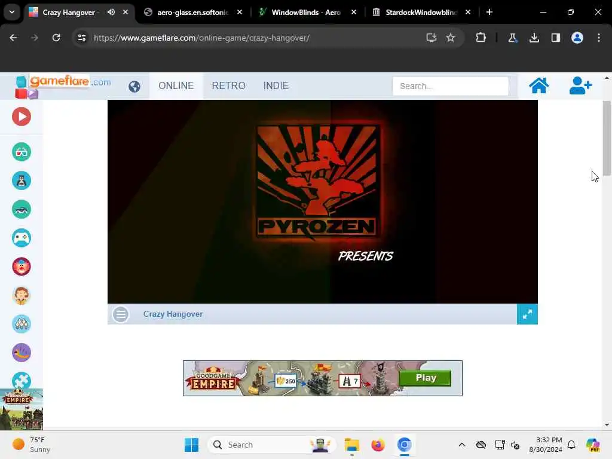Close the WindowBlinds - Aero tab
Viewport: 612px width, 459px height.
coord(354,12)
